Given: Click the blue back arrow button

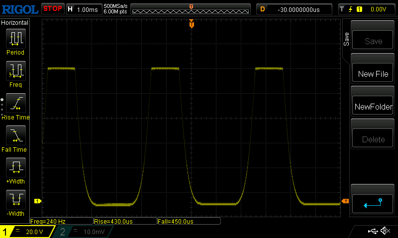Looking at the screenshot, I should 372,204.
